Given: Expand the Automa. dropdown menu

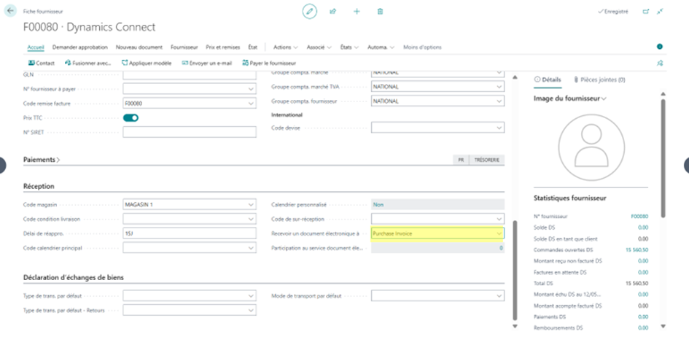Looking at the screenshot, I should click(x=381, y=47).
